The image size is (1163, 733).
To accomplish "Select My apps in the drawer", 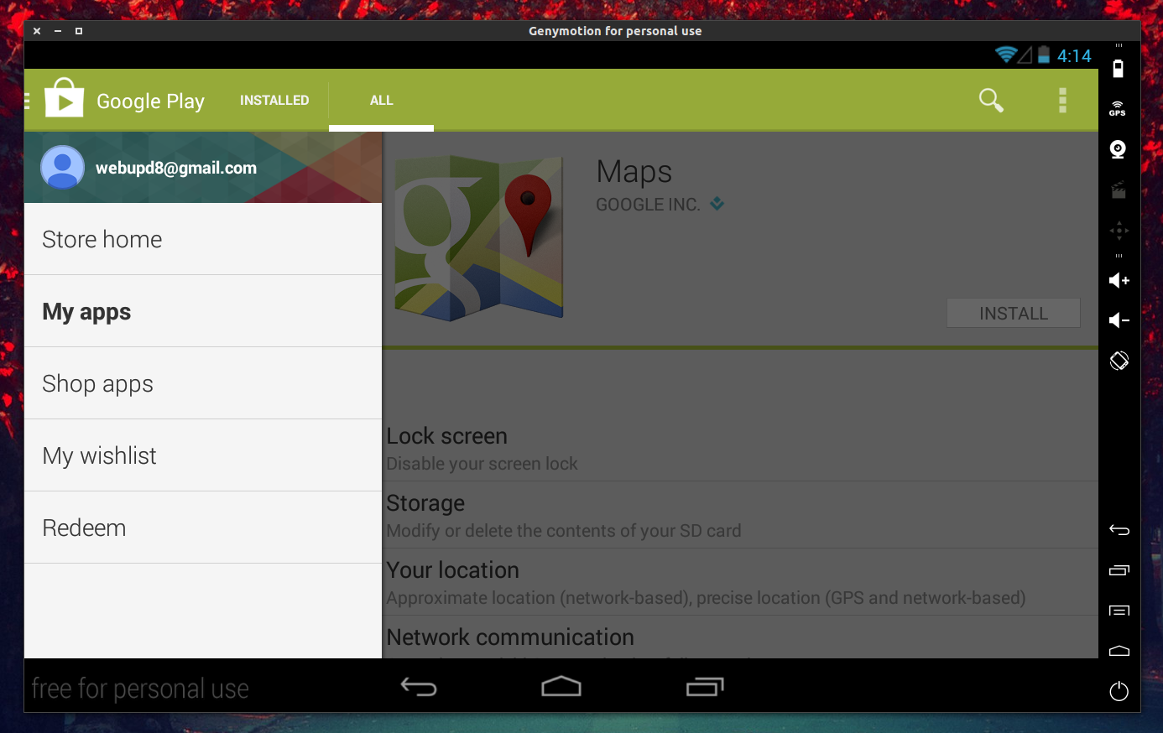I will pyautogui.click(x=203, y=311).
